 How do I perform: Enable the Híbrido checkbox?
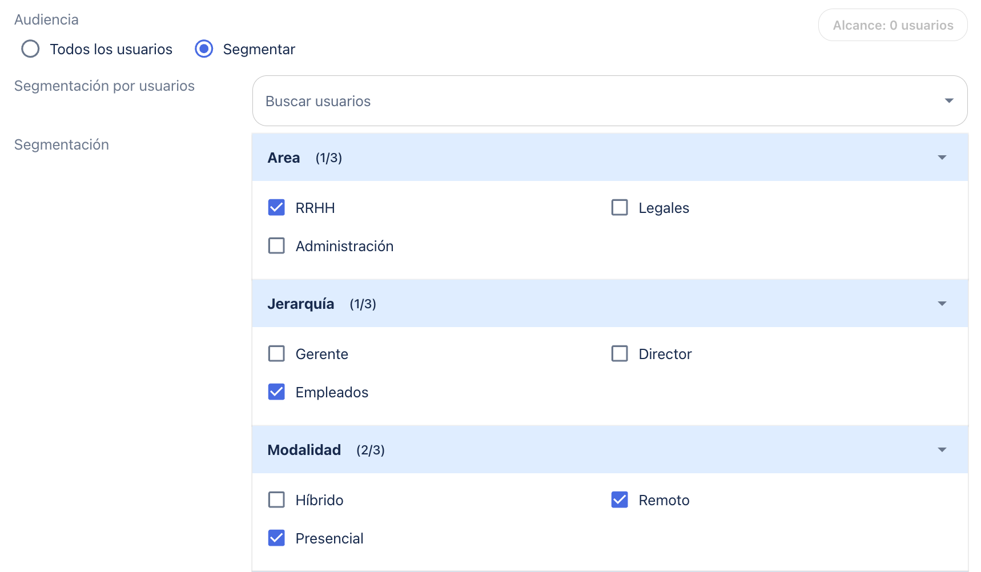coord(276,500)
